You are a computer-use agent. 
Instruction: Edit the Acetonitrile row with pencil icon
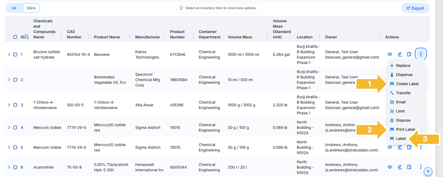point(400,167)
